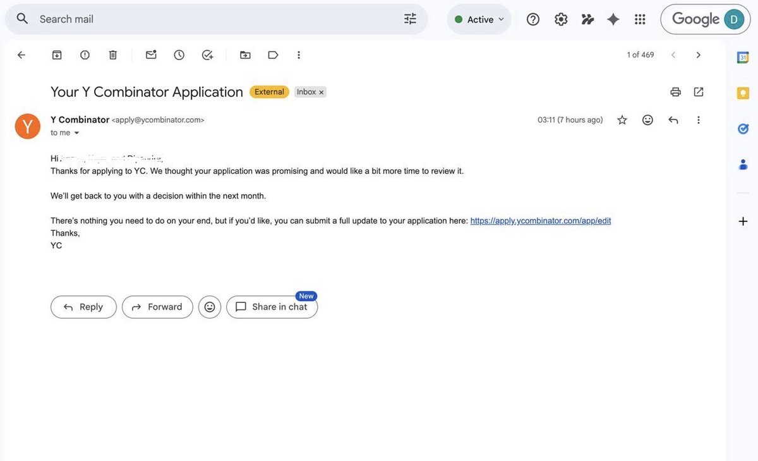Image resolution: width=758 pixels, height=461 pixels.
Task: Get add-ons with plus icon
Action: point(743,221)
